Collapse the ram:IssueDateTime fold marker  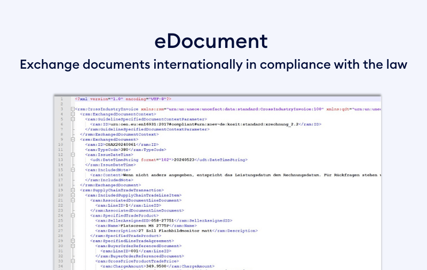[73, 154]
